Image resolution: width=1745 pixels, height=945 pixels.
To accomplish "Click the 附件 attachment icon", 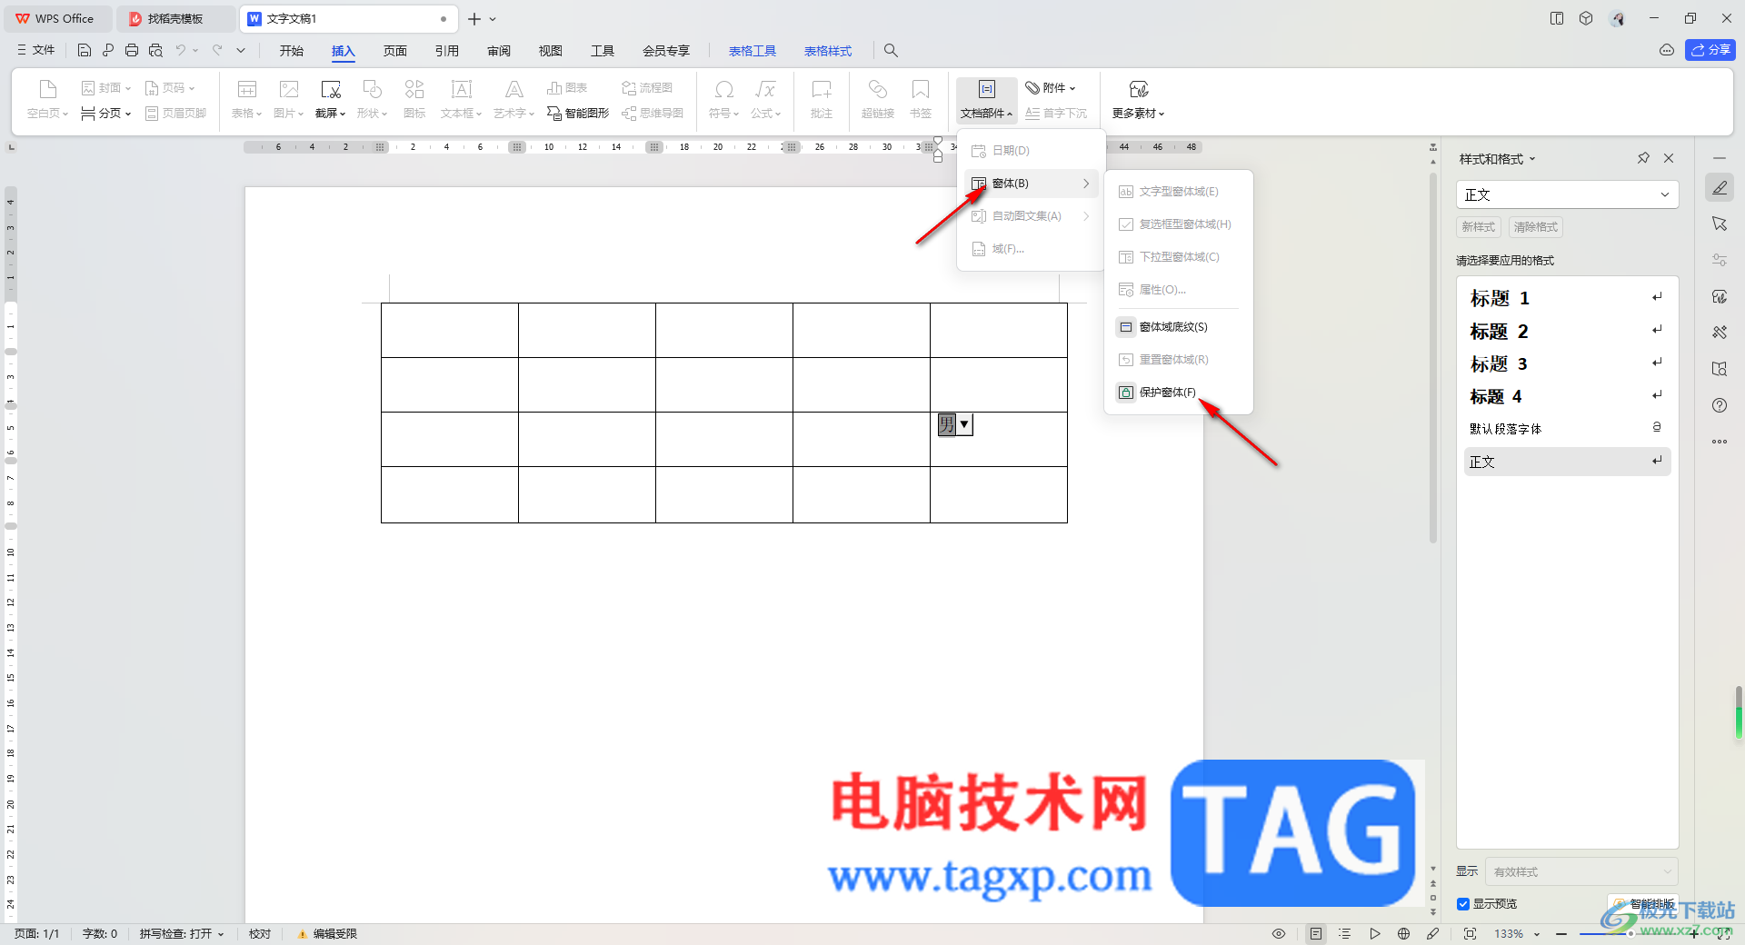I will pyautogui.click(x=1032, y=88).
